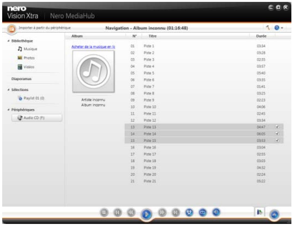
Task: Collapse the Bibliothèque tree section
Action: (8, 41)
